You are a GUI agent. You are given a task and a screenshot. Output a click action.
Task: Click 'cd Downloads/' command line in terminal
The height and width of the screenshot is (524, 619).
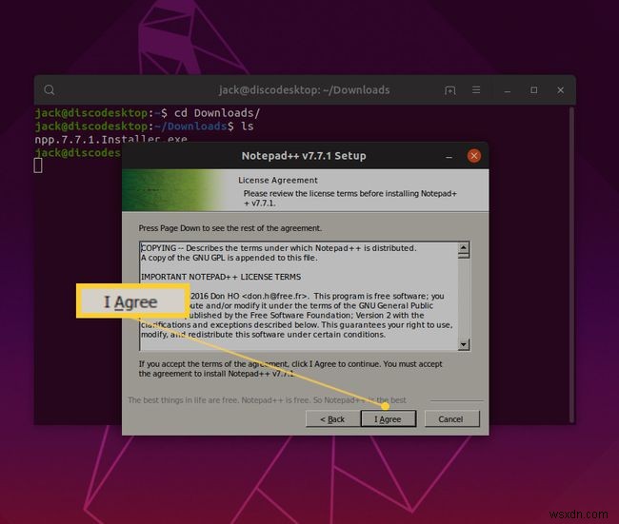click(217, 113)
